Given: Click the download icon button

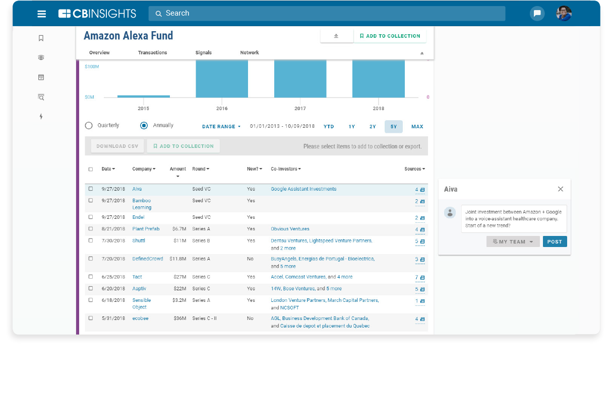Looking at the screenshot, I should tap(337, 36).
